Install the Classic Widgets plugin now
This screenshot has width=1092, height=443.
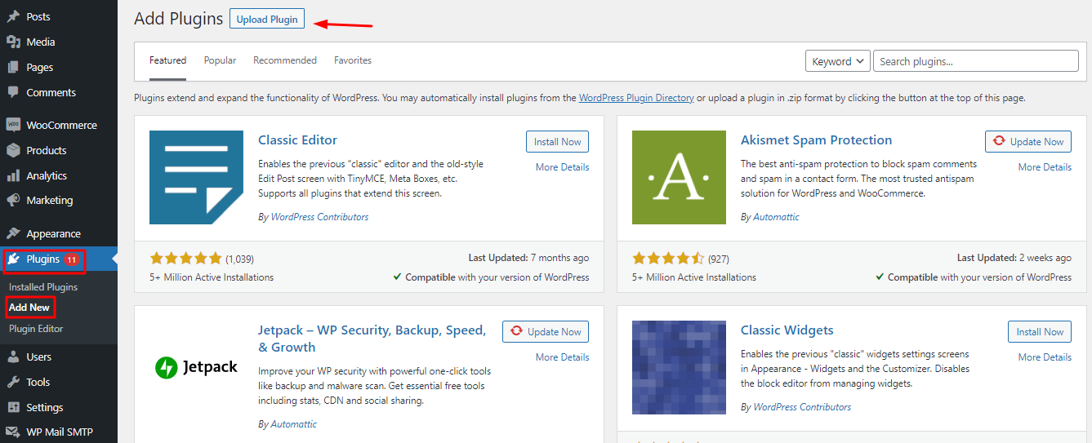(x=1040, y=331)
